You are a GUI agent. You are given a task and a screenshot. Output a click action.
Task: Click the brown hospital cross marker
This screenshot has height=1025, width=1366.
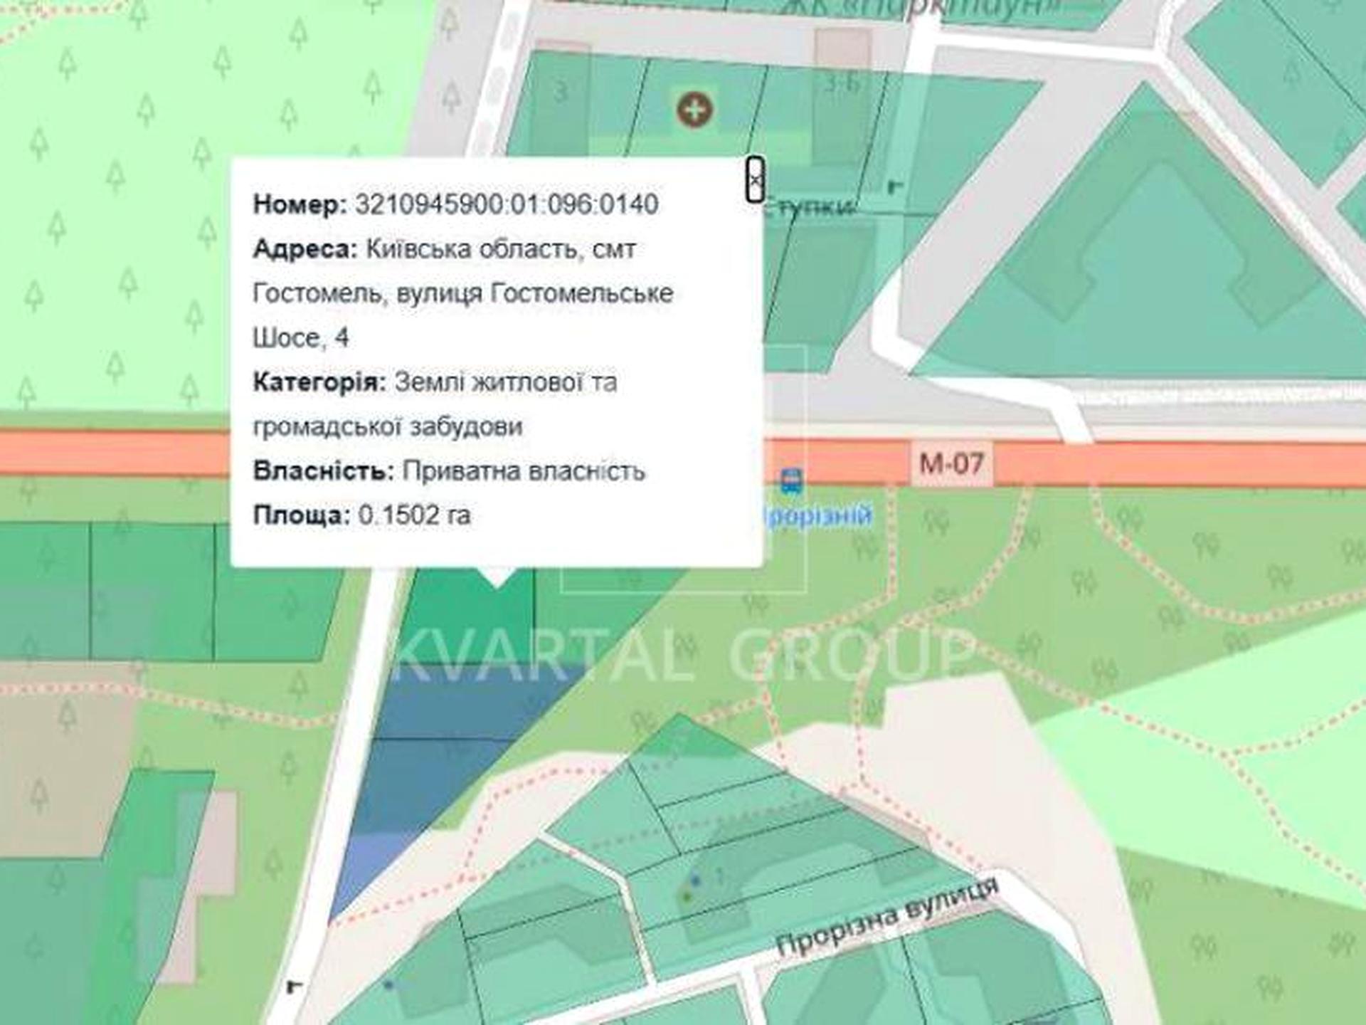pos(694,110)
